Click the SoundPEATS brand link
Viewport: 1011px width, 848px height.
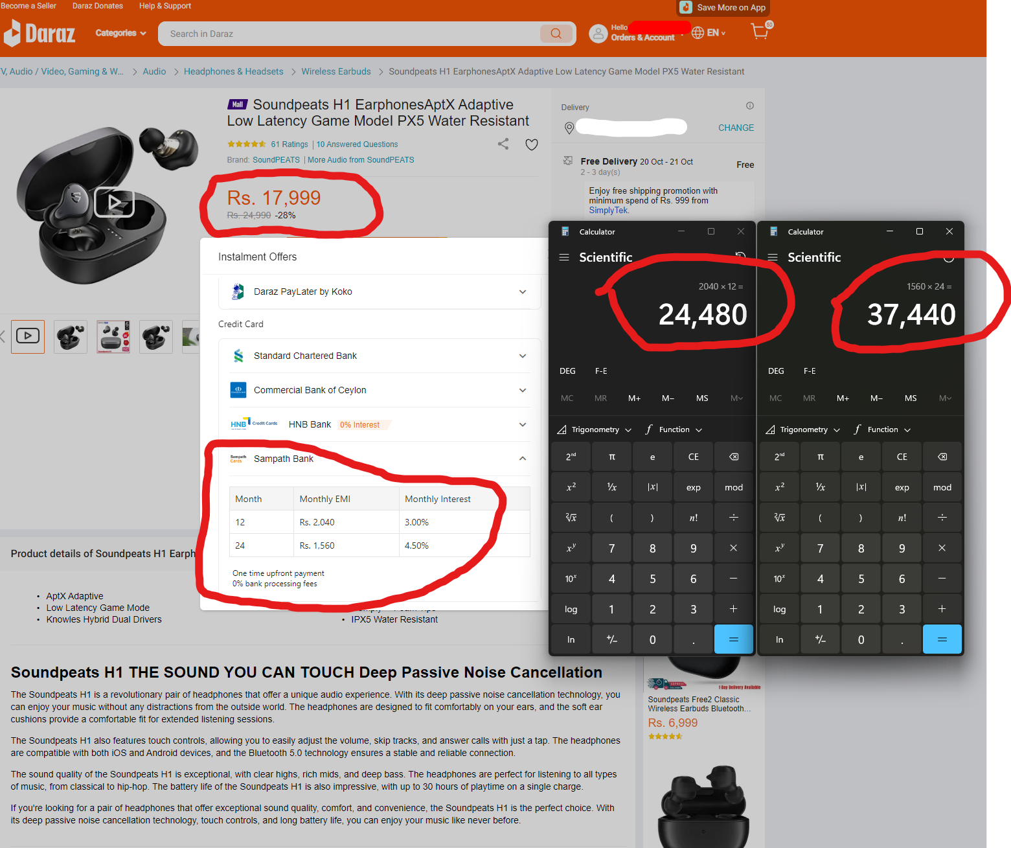(276, 160)
